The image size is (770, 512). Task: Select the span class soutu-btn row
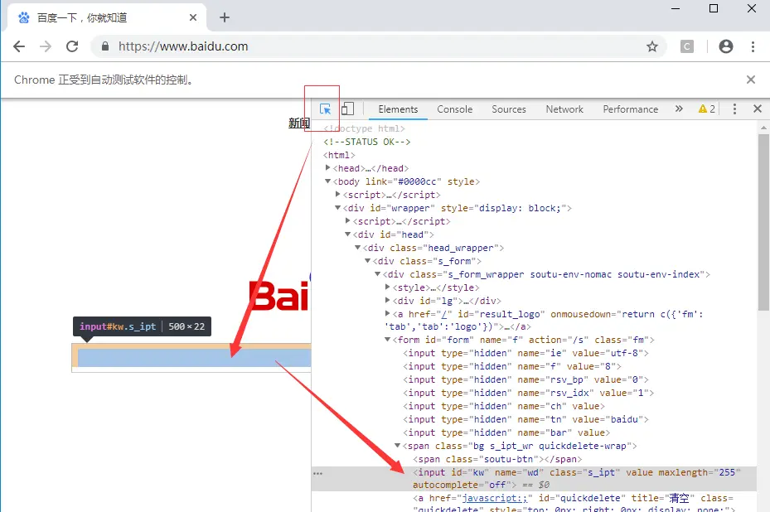(x=497, y=460)
